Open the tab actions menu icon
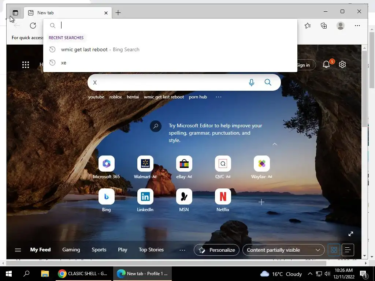The width and height of the screenshot is (375, 281). [x=15, y=13]
